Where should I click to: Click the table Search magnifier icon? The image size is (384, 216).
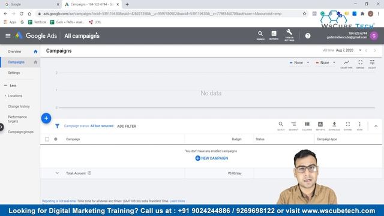pos(281,126)
